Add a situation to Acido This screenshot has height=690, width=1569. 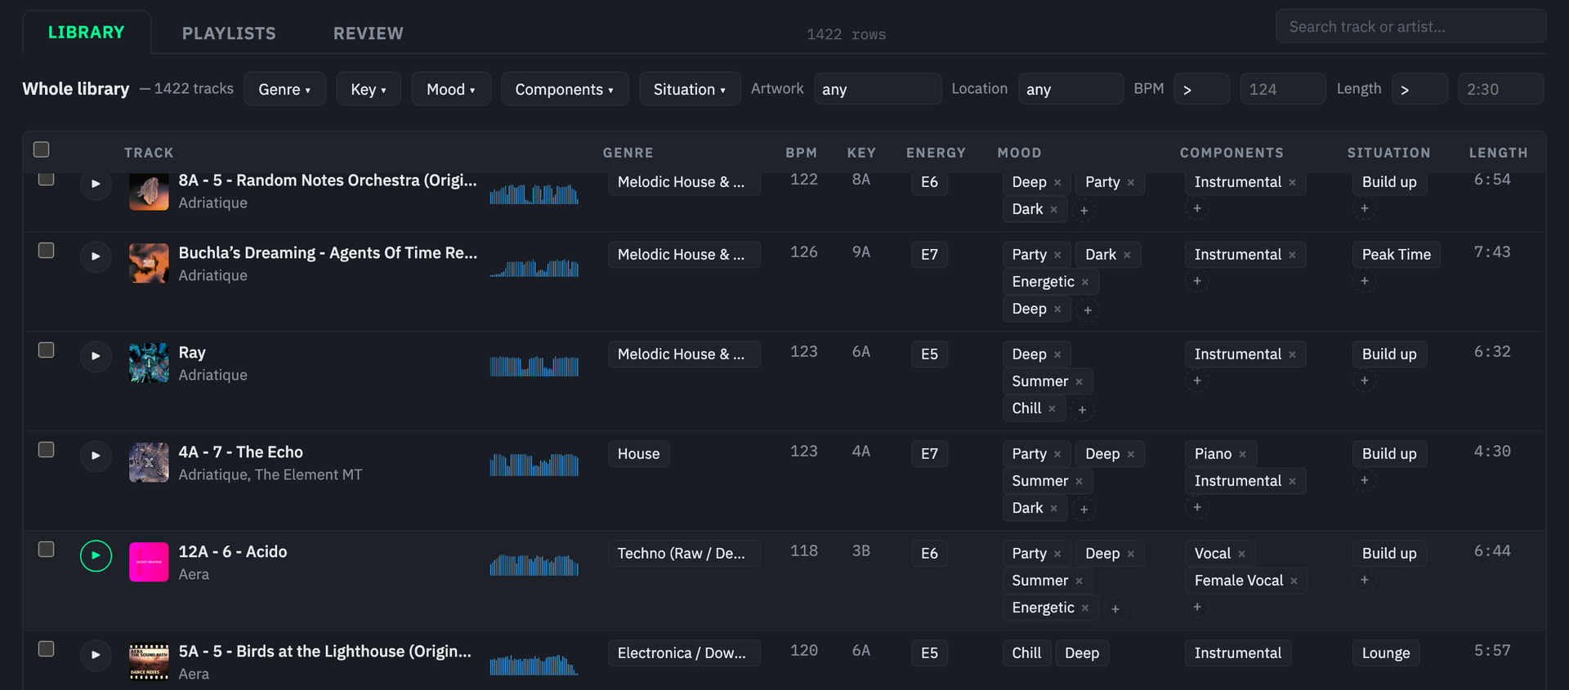point(1364,580)
